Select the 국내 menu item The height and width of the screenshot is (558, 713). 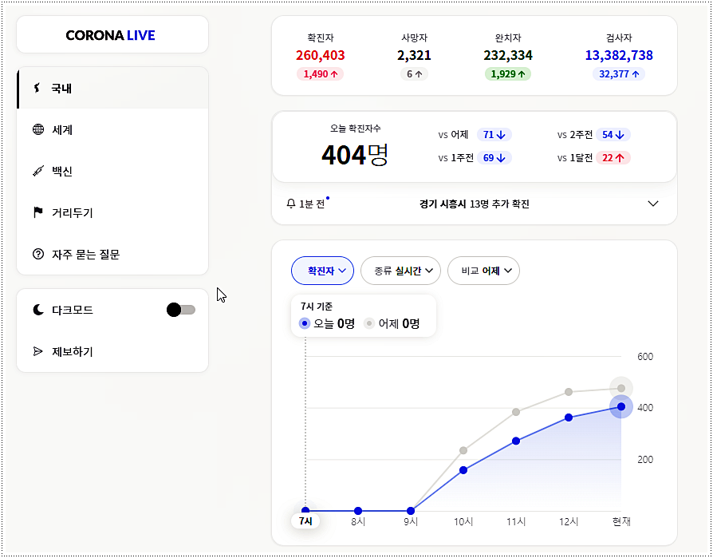[x=112, y=89]
